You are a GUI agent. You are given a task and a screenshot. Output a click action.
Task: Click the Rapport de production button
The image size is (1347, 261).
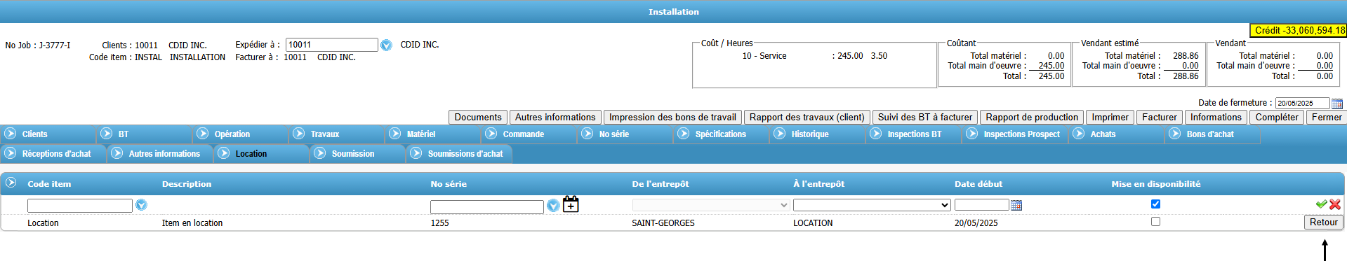(x=1032, y=117)
